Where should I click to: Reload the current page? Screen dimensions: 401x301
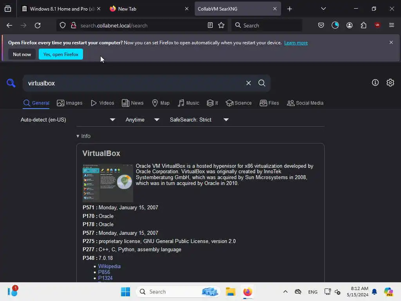38,25
